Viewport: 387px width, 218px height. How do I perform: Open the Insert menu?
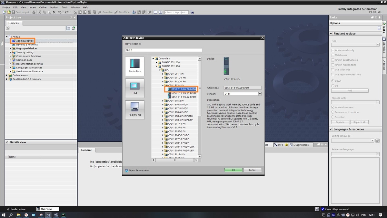pos(33,7)
